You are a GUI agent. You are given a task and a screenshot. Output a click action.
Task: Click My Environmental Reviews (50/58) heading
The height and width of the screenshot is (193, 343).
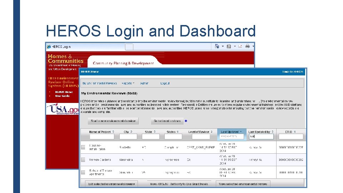pos(109,93)
